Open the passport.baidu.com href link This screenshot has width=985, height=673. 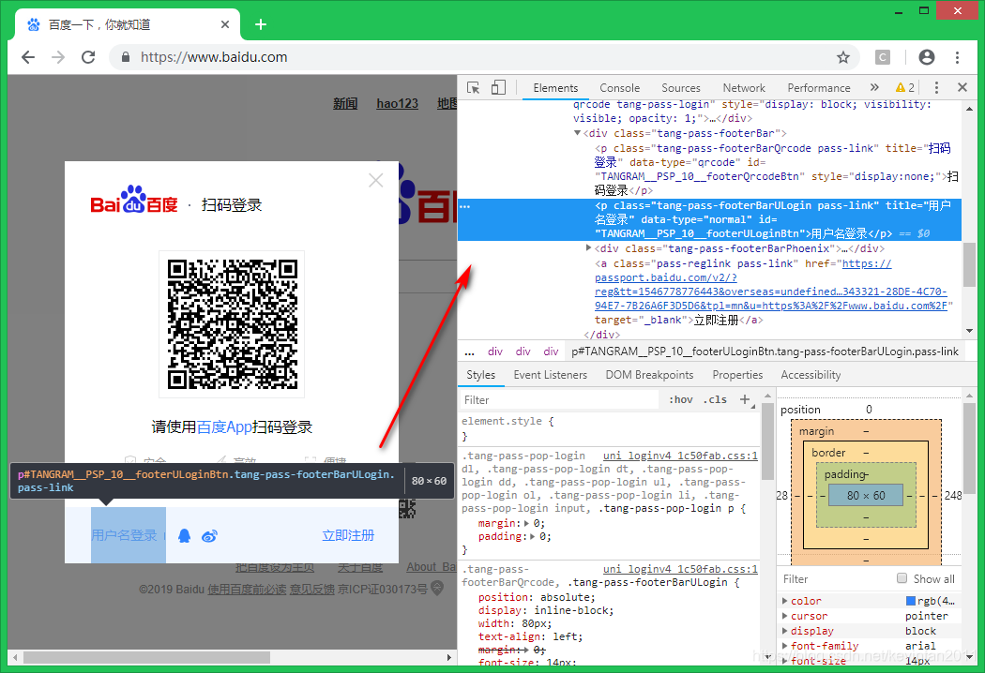pyautogui.click(x=770, y=285)
